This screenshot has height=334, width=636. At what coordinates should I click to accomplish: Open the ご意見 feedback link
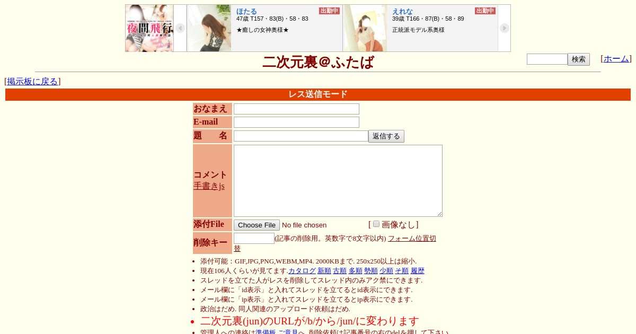(x=288, y=332)
